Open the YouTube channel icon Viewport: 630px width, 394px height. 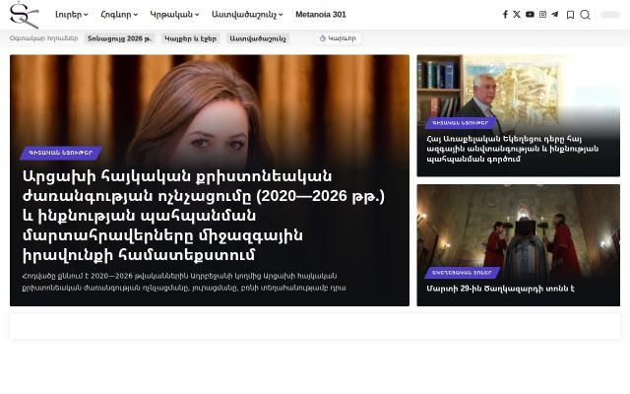click(530, 15)
